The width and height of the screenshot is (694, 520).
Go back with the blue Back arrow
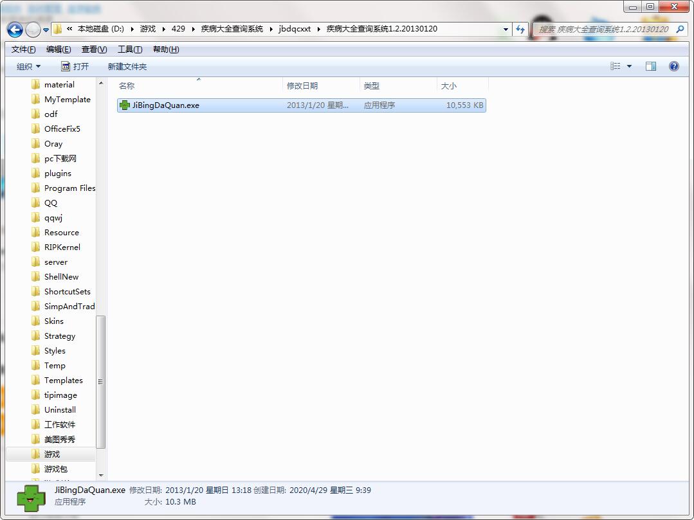pos(15,30)
